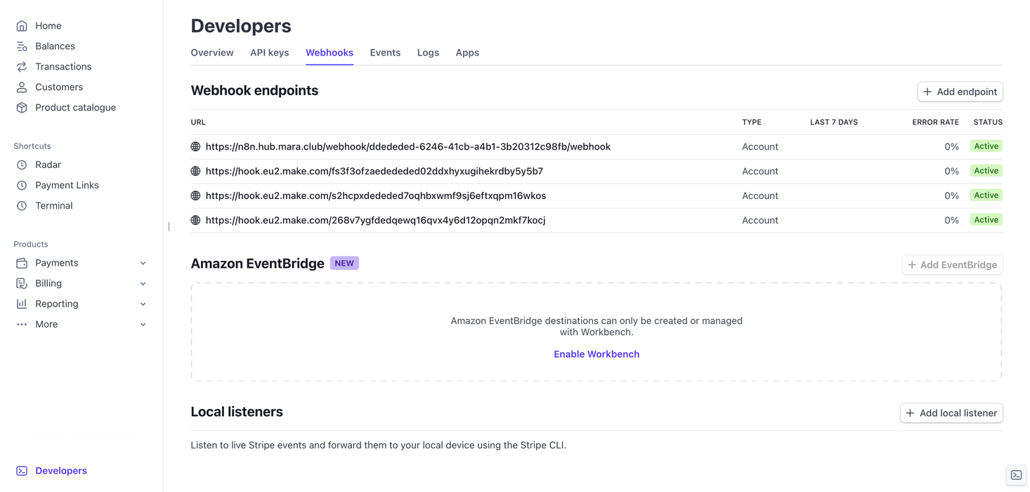
Task: Click the Terminal shortcut icon
Action: click(22, 206)
